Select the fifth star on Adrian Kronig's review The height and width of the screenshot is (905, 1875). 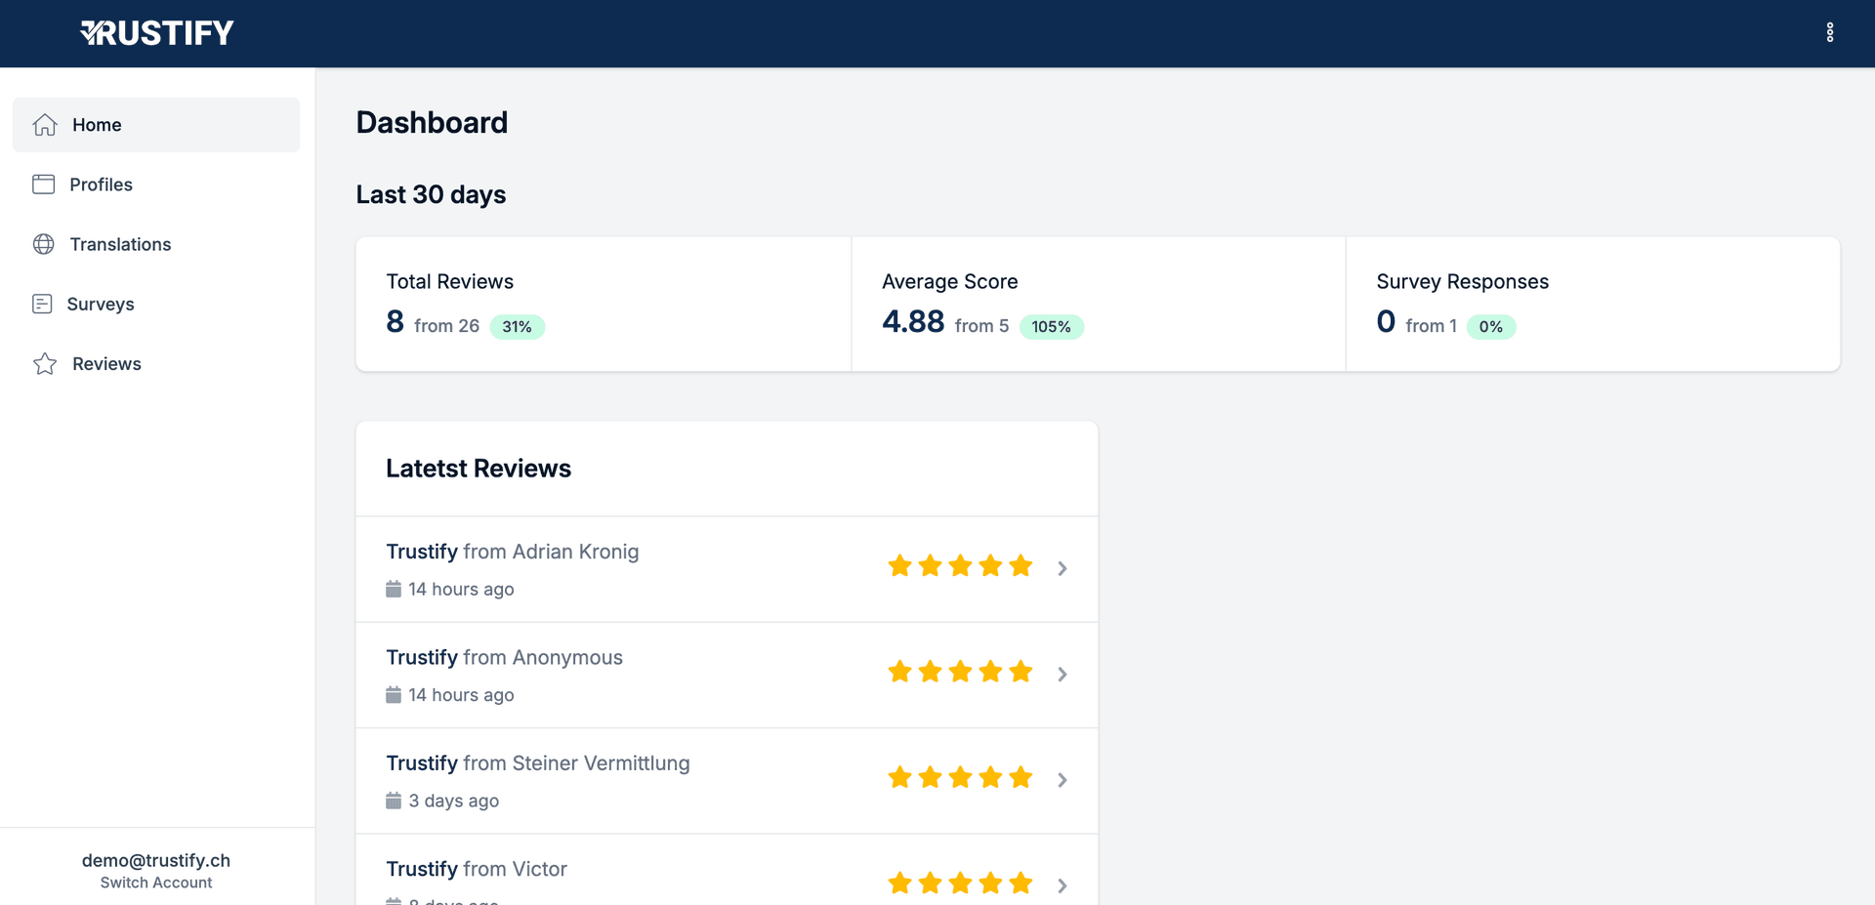1021,564
